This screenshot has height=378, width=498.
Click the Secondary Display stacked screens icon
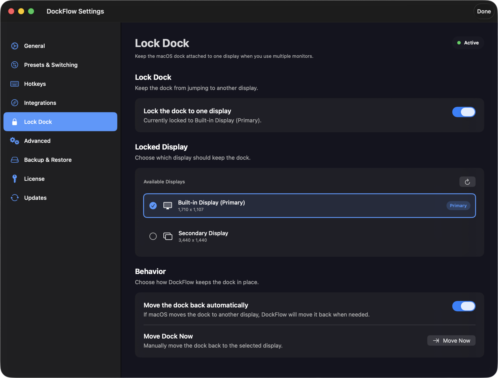[x=168, y=236]
